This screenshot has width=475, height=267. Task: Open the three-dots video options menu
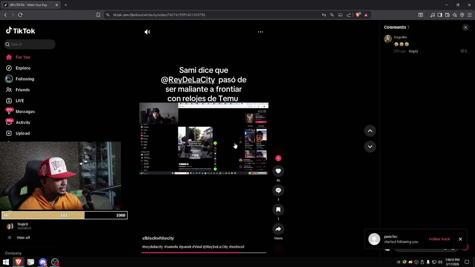pyautogui.click(x=261, y=32)
